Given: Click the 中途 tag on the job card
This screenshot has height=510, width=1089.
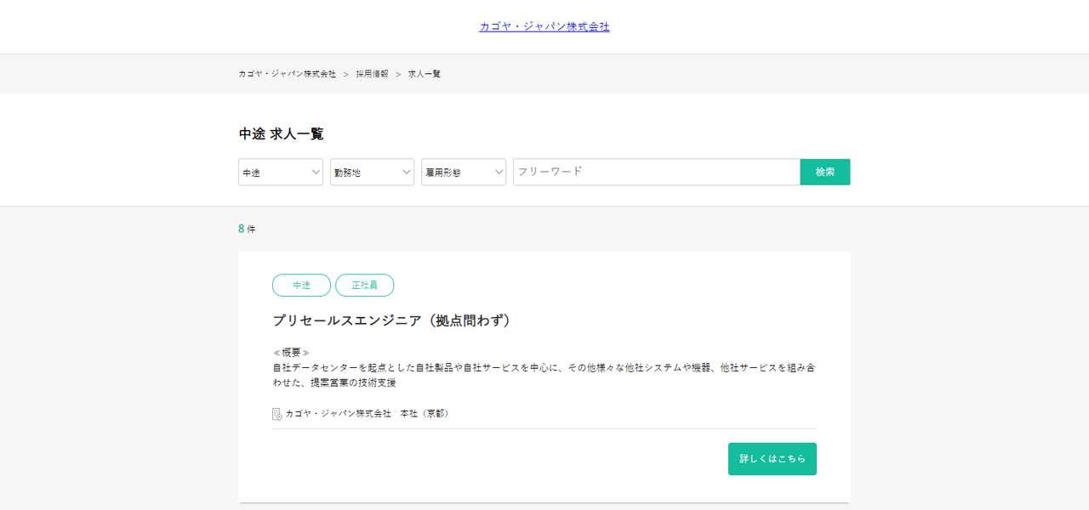Looking at the screenshot, I should [x=301, y=286].
